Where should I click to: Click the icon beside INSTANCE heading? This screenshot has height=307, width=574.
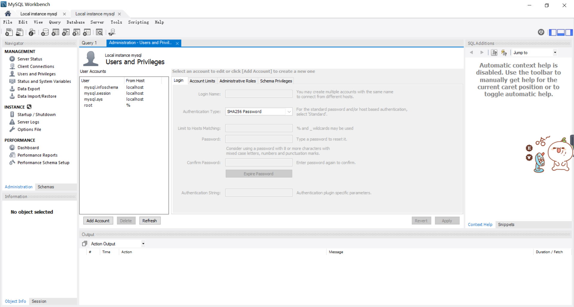(29, 107)
